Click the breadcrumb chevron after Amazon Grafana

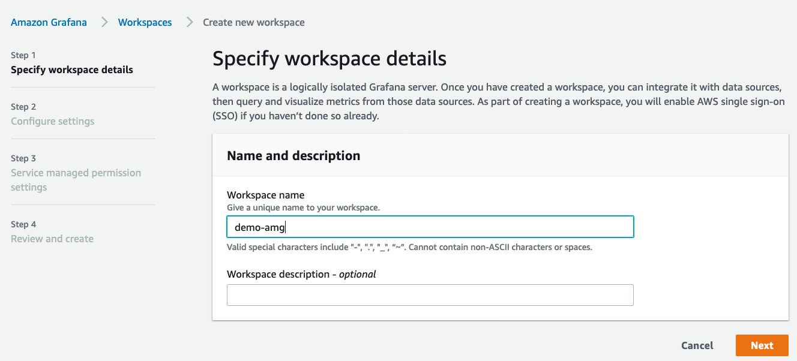pos(104,22)
